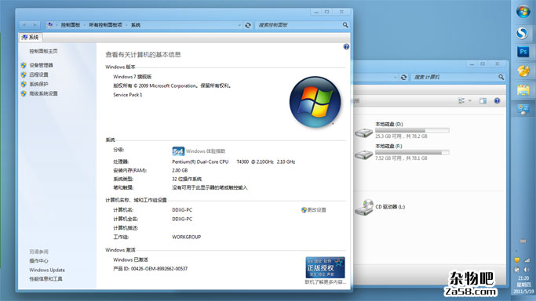
Task: Click the volume speaker tray icon
Action: coord(527,270)
